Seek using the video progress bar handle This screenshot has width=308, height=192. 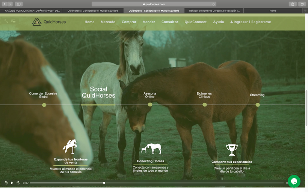104,183
